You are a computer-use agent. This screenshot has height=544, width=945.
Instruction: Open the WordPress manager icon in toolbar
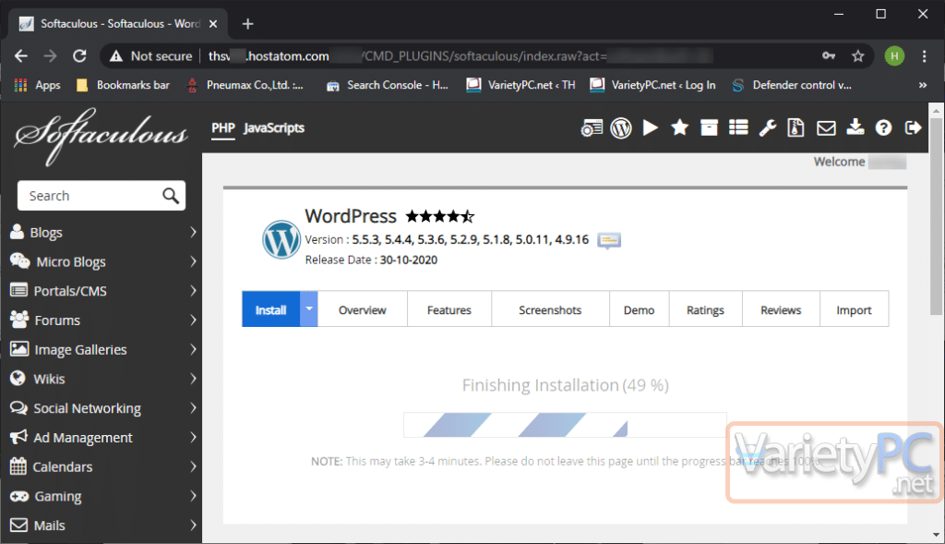621,128
